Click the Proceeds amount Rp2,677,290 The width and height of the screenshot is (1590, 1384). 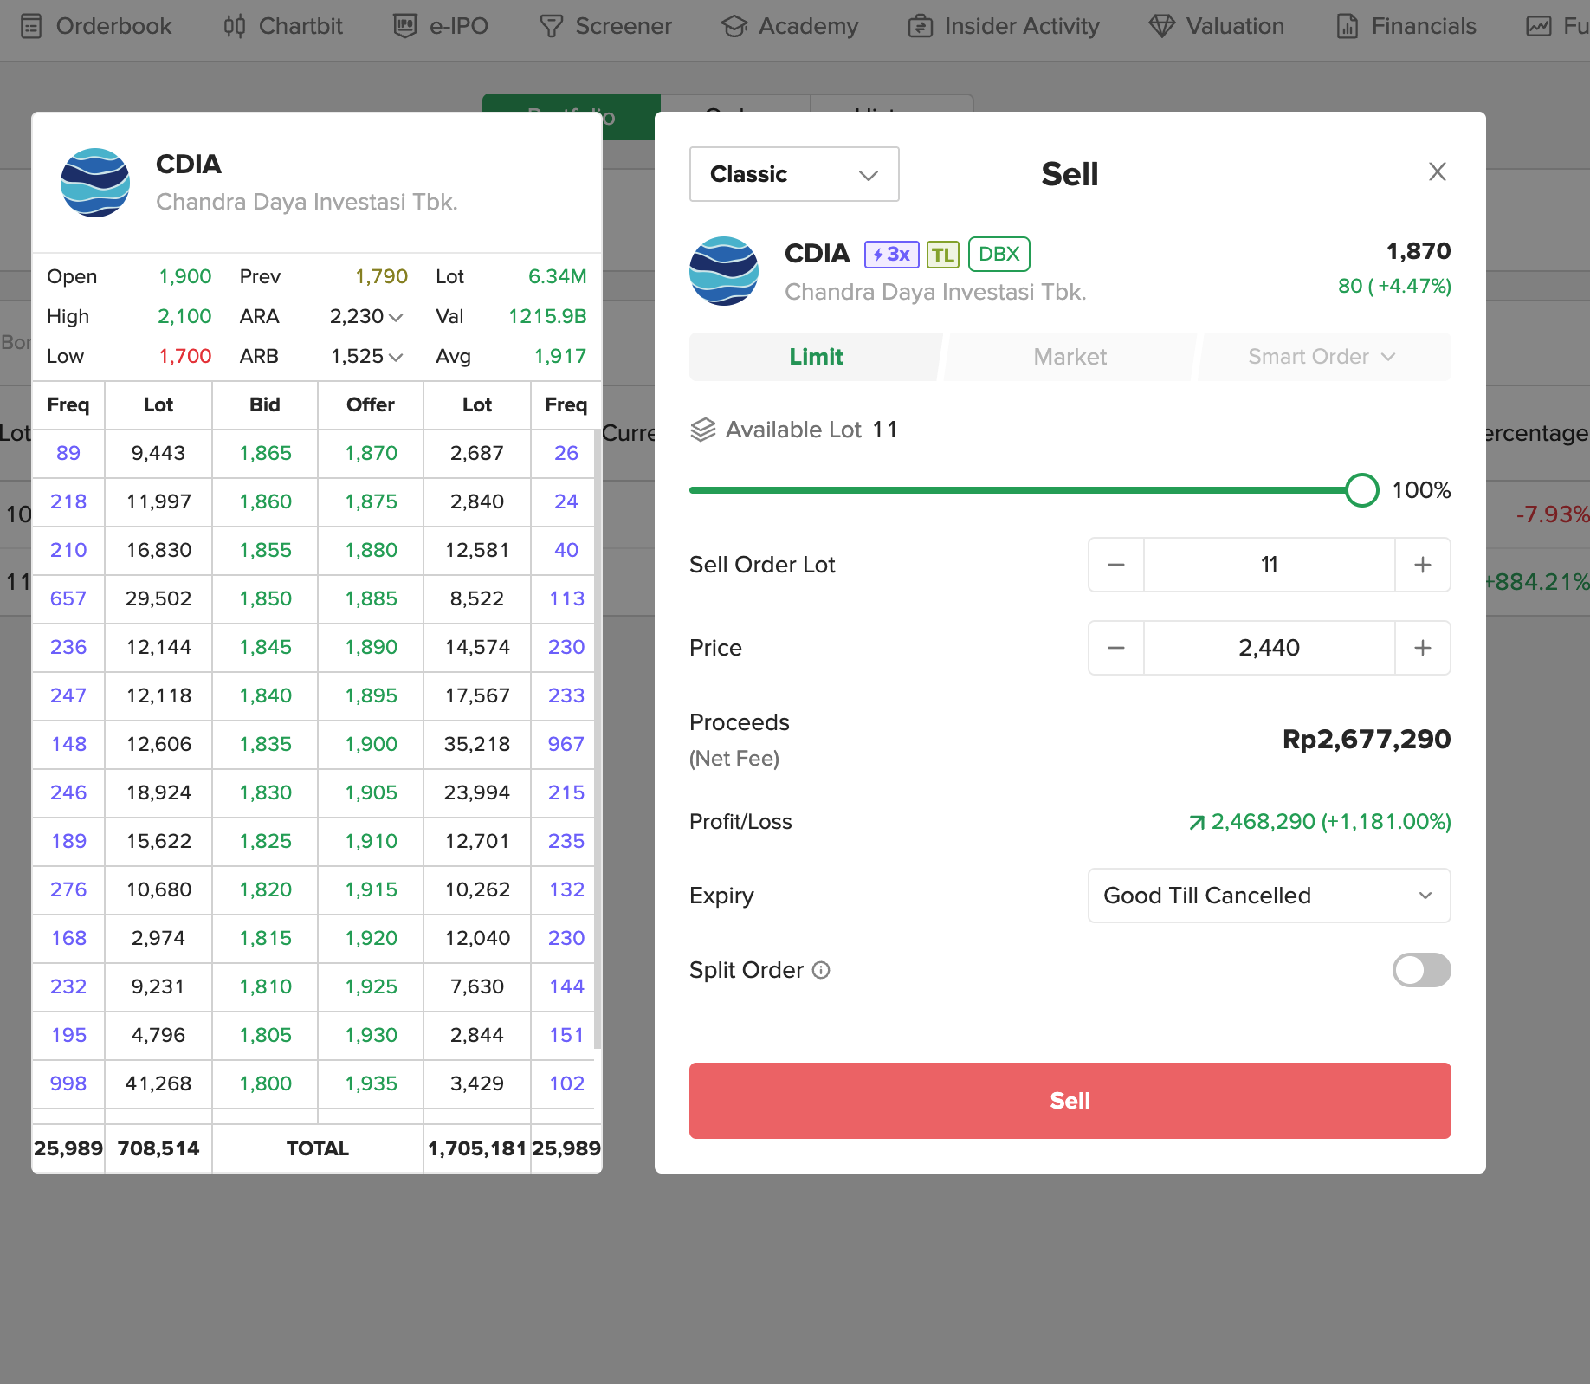[x=1367, y=739]
